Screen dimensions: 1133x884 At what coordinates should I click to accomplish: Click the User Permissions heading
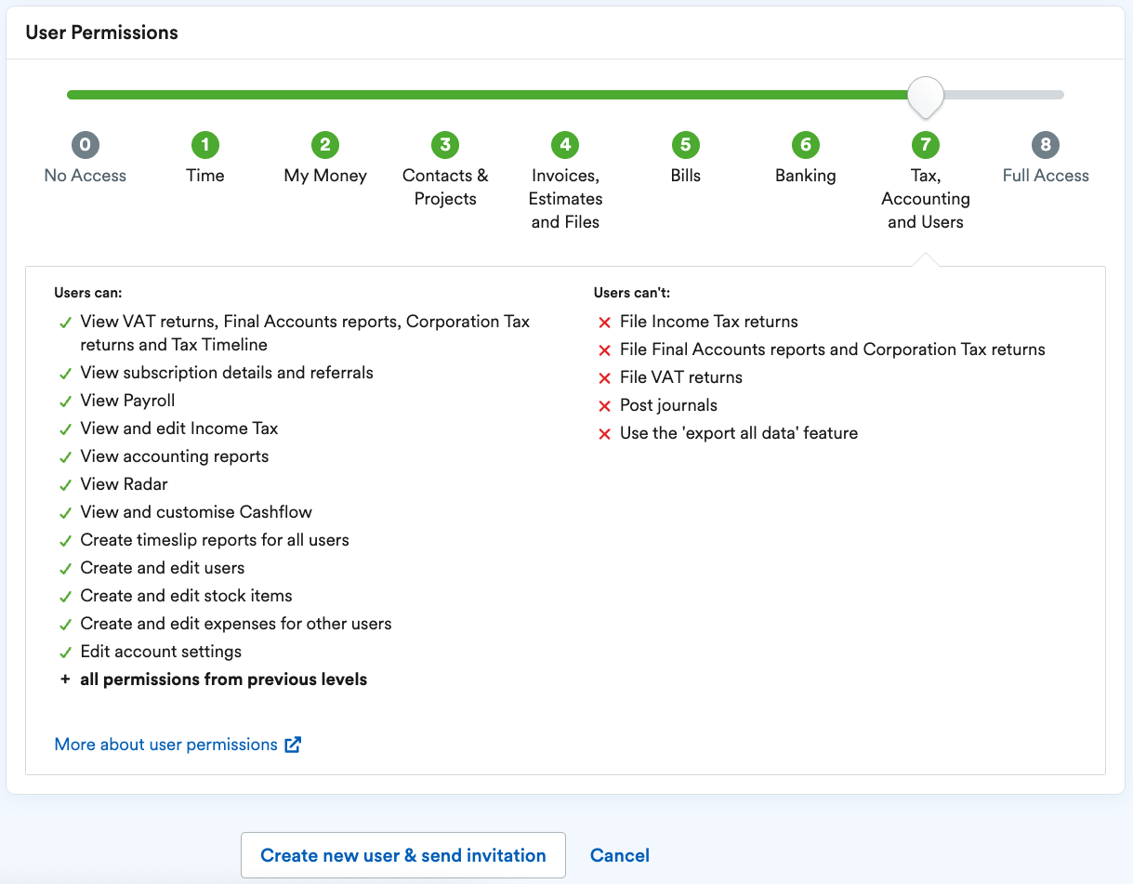tap(102, 33)
